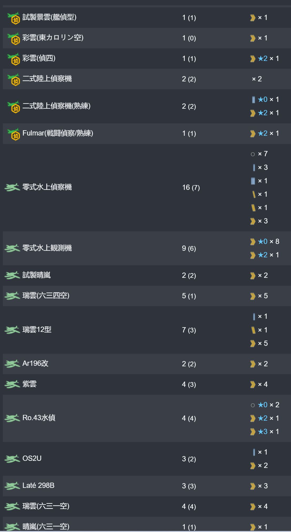The width and height of the screenshot is (291, 532).
Task: Click the gold chevron proficiency icon for 紫雲
Action: (253, 384)
